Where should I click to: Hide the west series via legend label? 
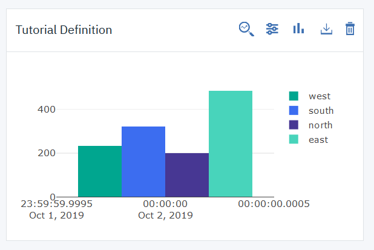pos(319,96)
